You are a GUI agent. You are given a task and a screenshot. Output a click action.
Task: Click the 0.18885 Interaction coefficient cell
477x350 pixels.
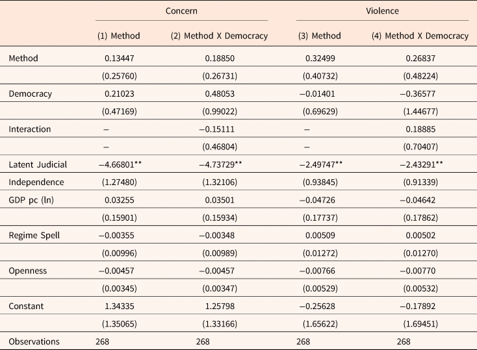click(426, 129)
